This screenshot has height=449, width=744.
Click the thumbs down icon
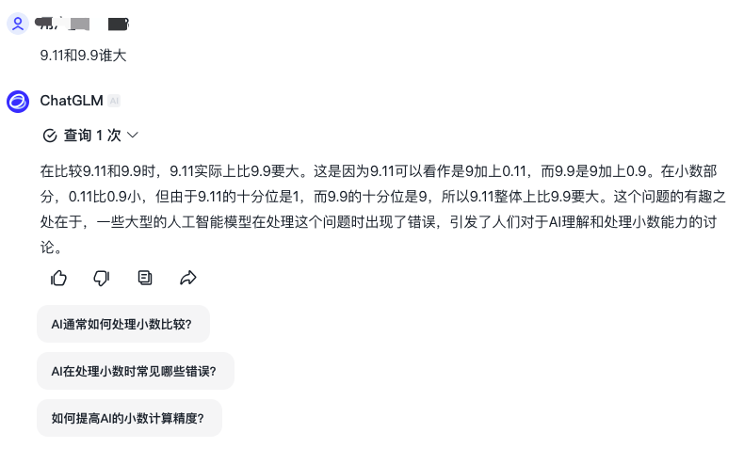(x=102, y=278)
